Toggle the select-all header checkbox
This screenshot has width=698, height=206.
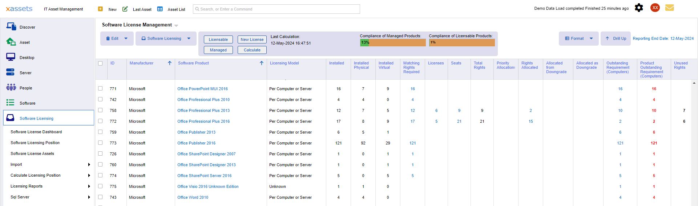click(101, 63)
